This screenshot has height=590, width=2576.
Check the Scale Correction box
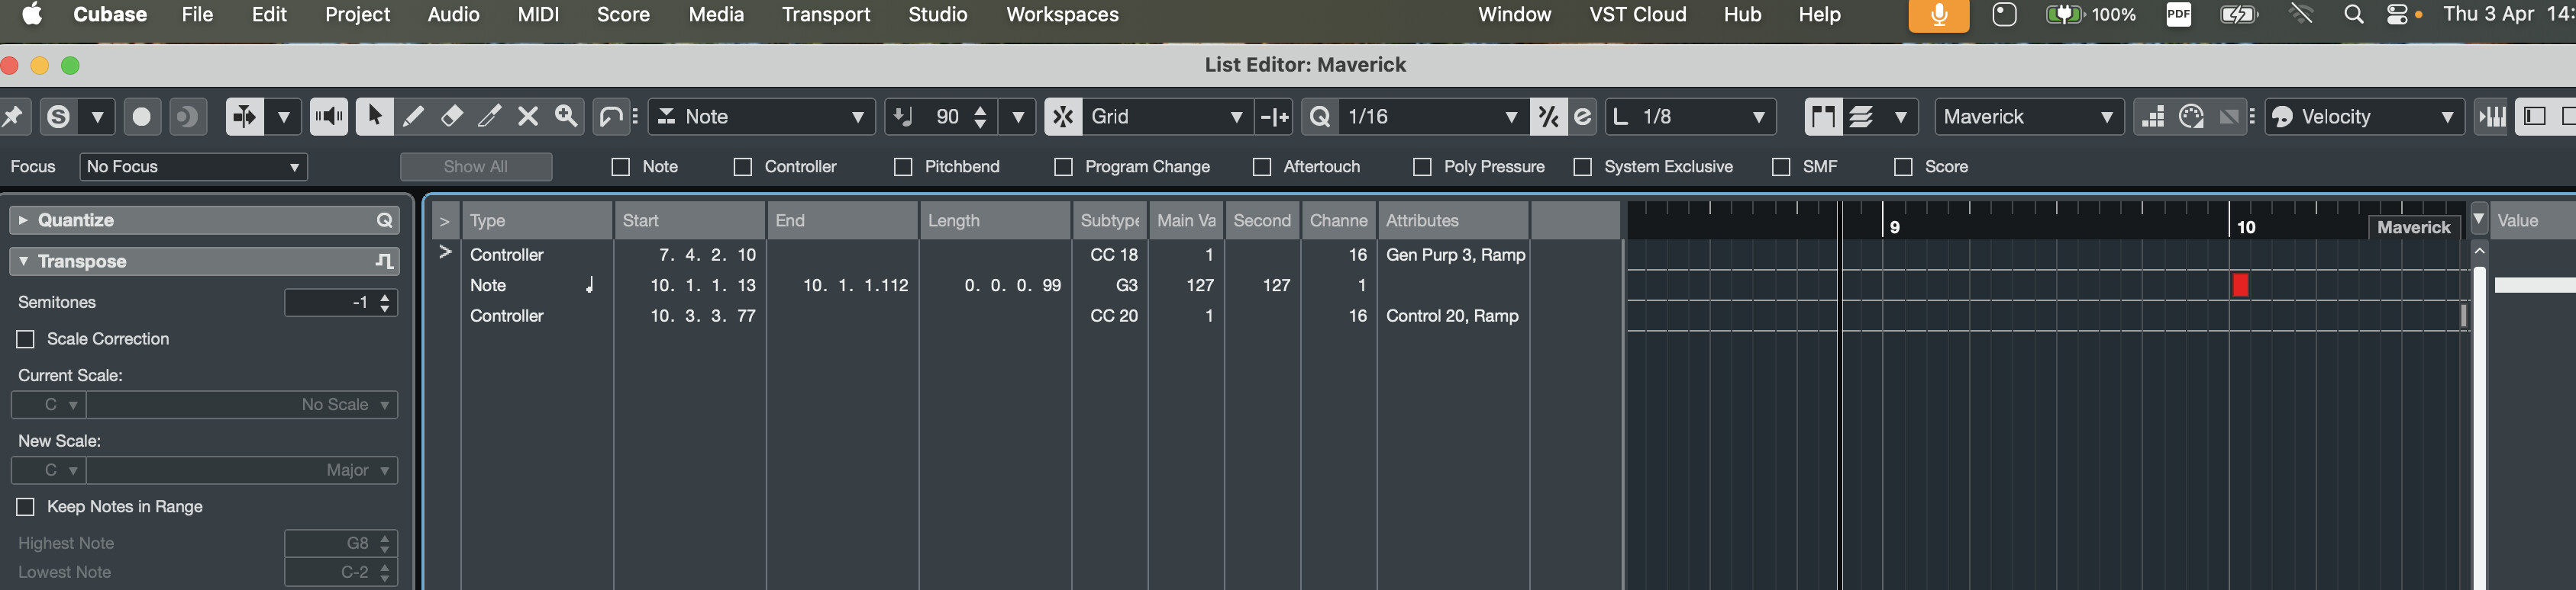26,339
